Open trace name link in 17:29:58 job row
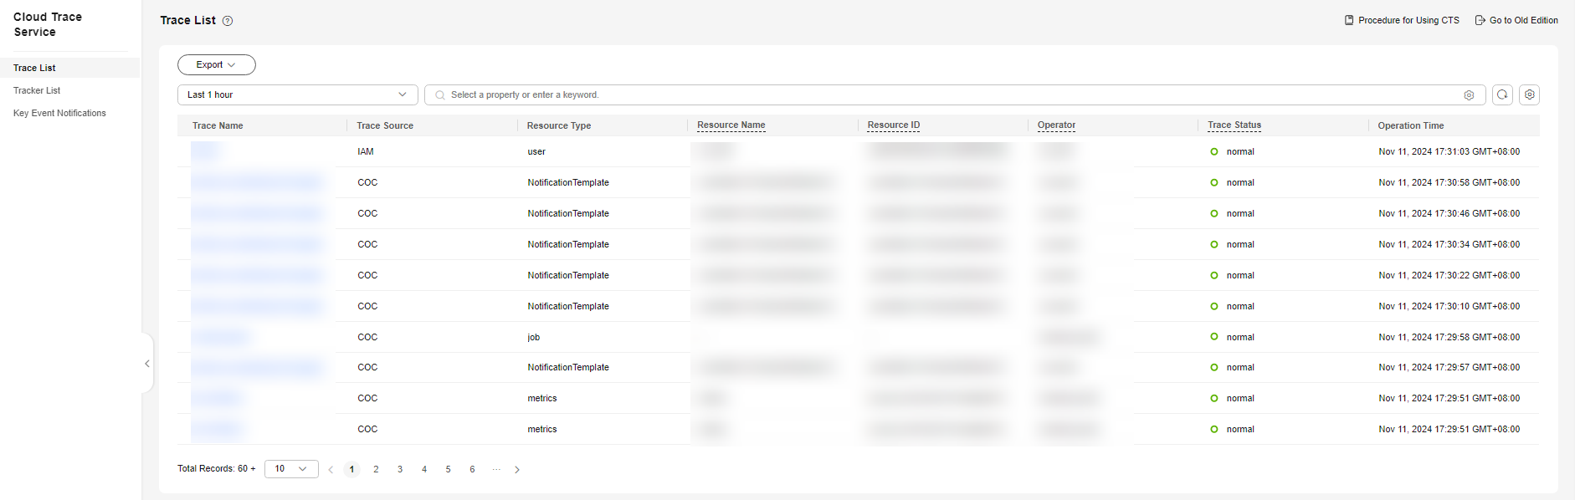1575x500 pixels. click(x=220, y=337)
